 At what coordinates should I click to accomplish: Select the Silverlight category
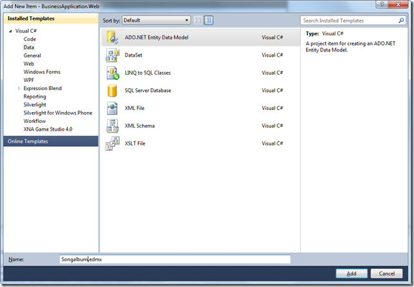(35, 105)
